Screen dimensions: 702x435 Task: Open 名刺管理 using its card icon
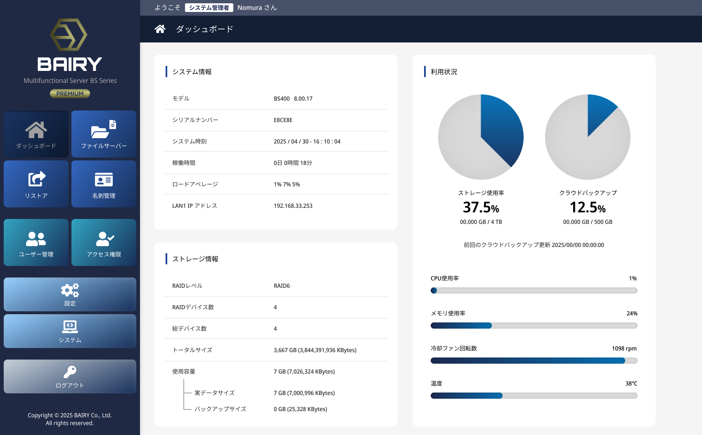pos(103,179)
